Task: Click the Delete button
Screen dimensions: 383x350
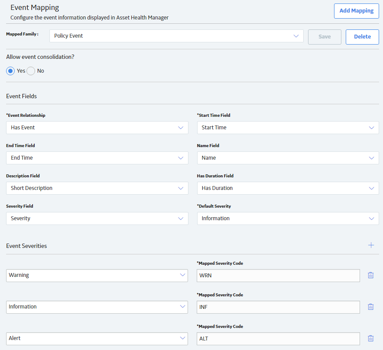Action: pos(362,37)
